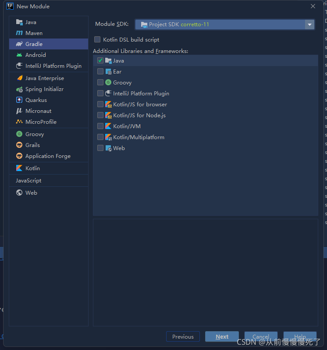Click the Project SDK corretto-11 combo box
The image size is (327, 350).
point(225,24)
